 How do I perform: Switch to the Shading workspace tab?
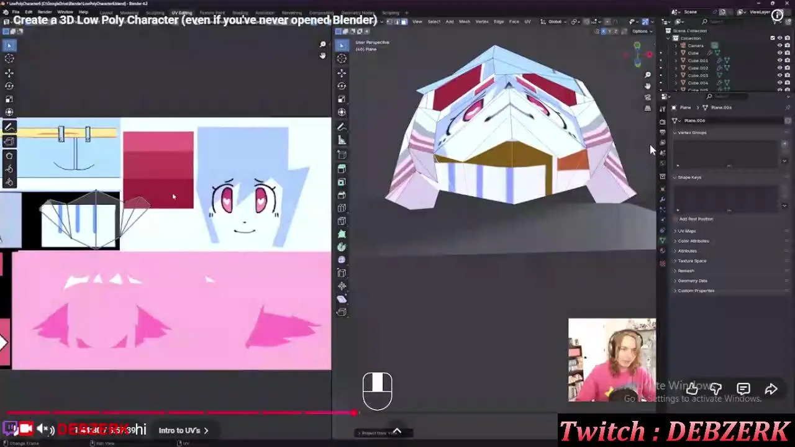click(x=240, y=12)
